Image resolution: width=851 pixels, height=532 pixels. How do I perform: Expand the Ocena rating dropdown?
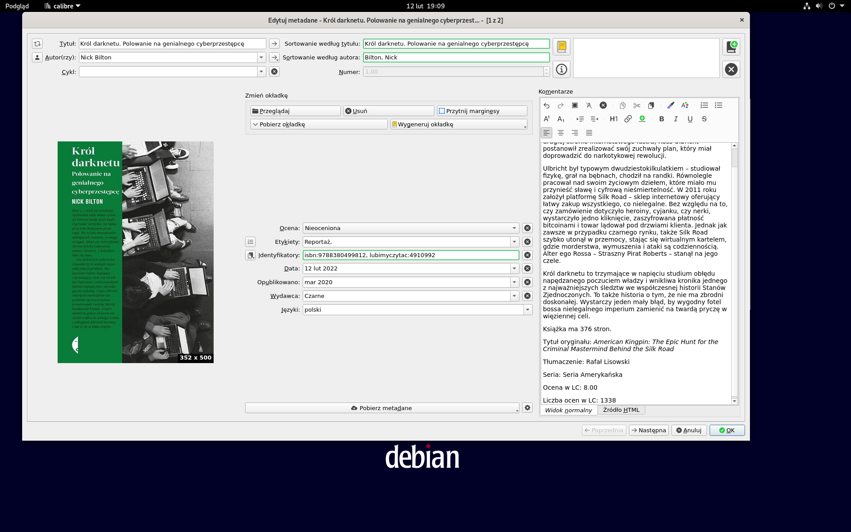pyautogui.click(x=514, y=228)
